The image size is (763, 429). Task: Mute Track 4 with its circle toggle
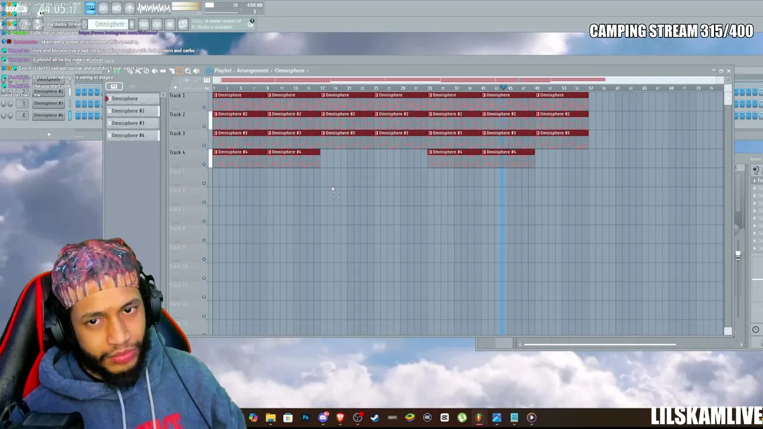204,164
